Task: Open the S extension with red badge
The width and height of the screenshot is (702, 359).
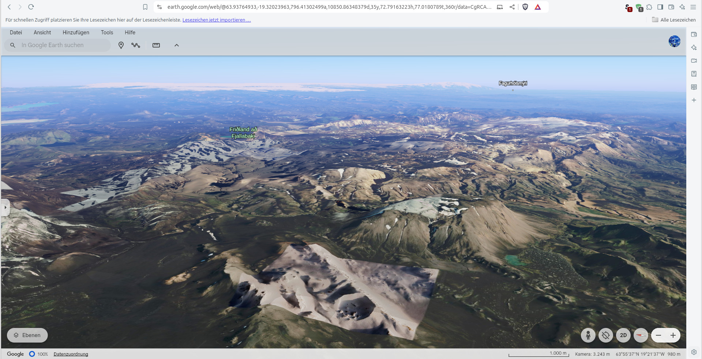Action: click(x=628, y=7)
